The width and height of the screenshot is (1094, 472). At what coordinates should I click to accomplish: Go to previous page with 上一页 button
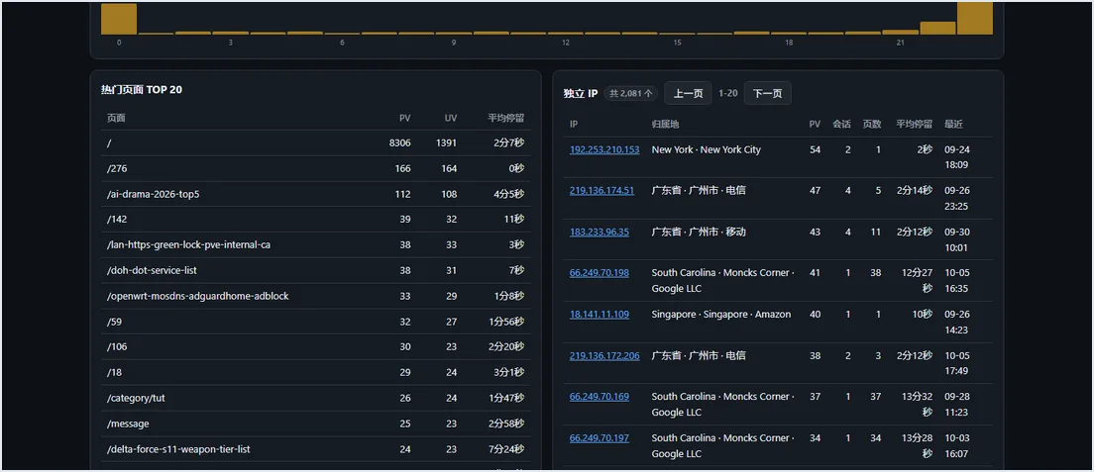[x=688, y=93]
